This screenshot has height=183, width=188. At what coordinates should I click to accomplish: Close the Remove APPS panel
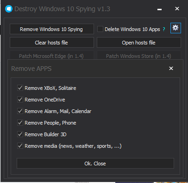tap(171, 68)
